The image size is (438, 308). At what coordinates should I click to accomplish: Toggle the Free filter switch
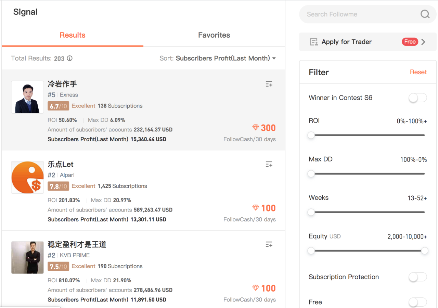pos(418,302)
